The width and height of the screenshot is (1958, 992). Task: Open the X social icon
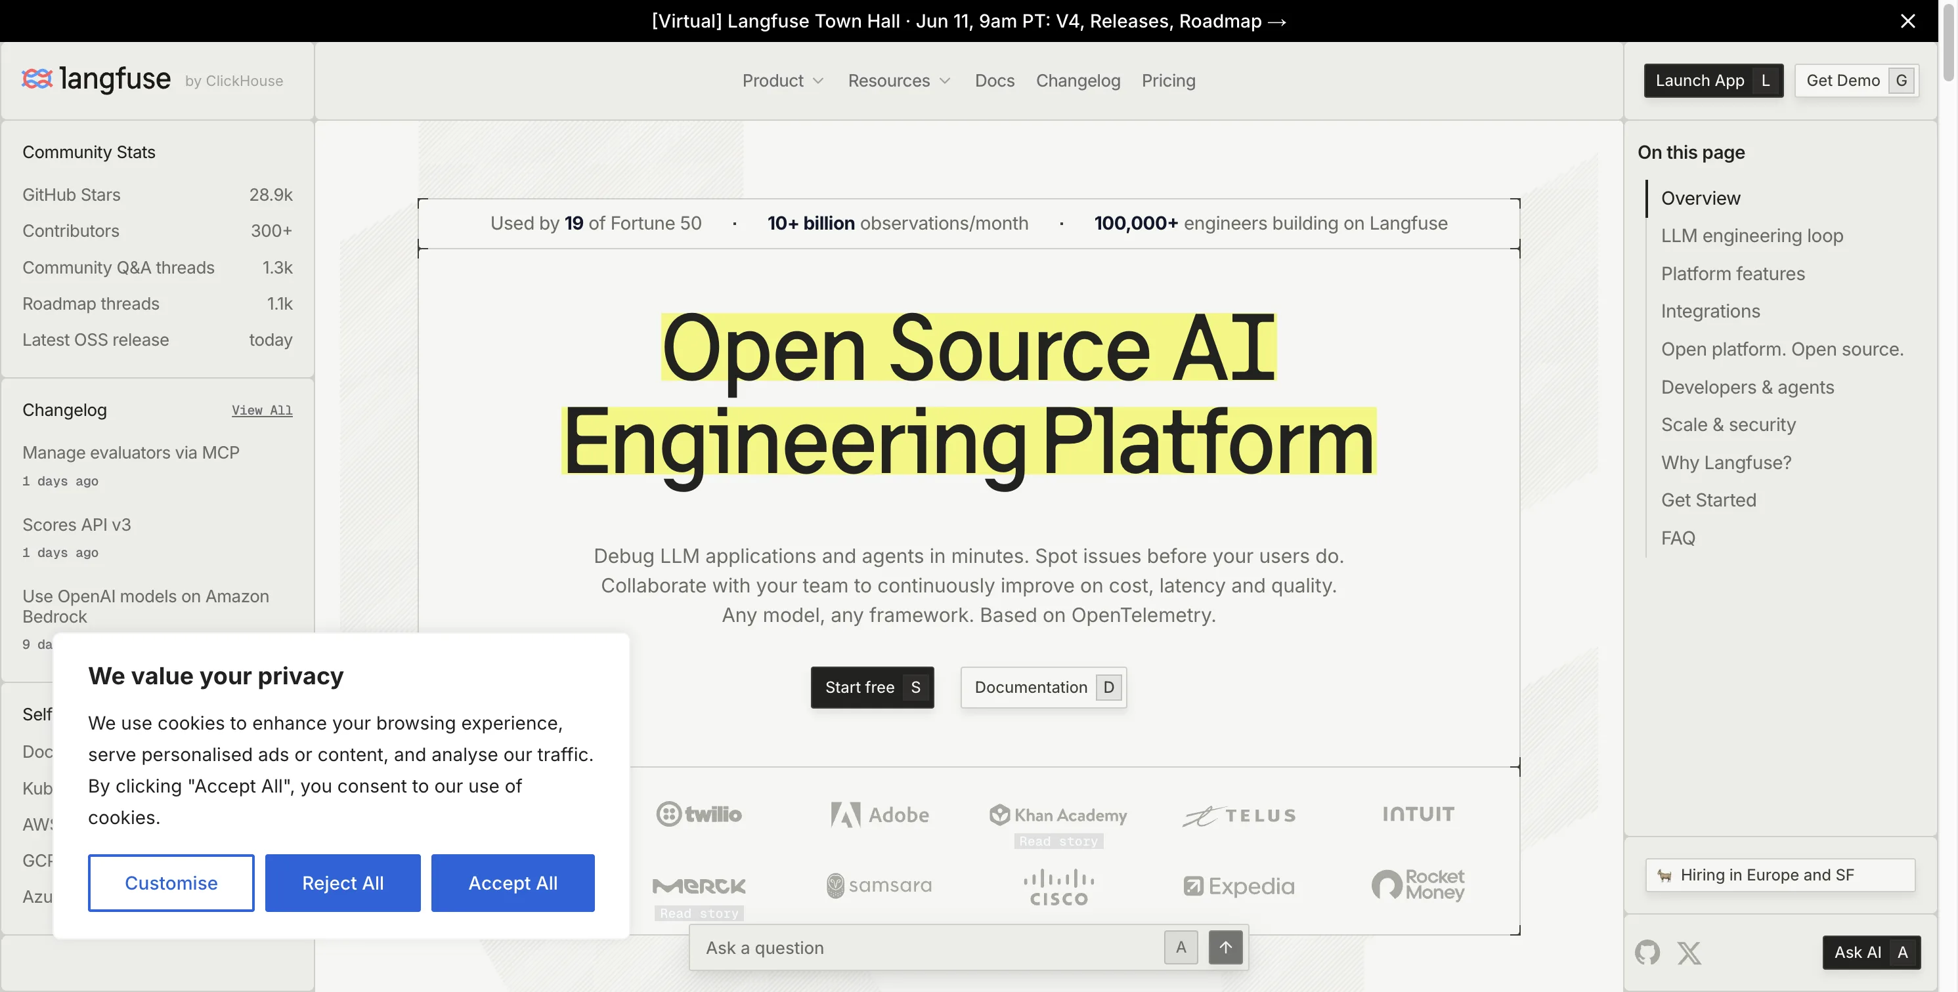pyautogui.click(x=1689, y=953)
